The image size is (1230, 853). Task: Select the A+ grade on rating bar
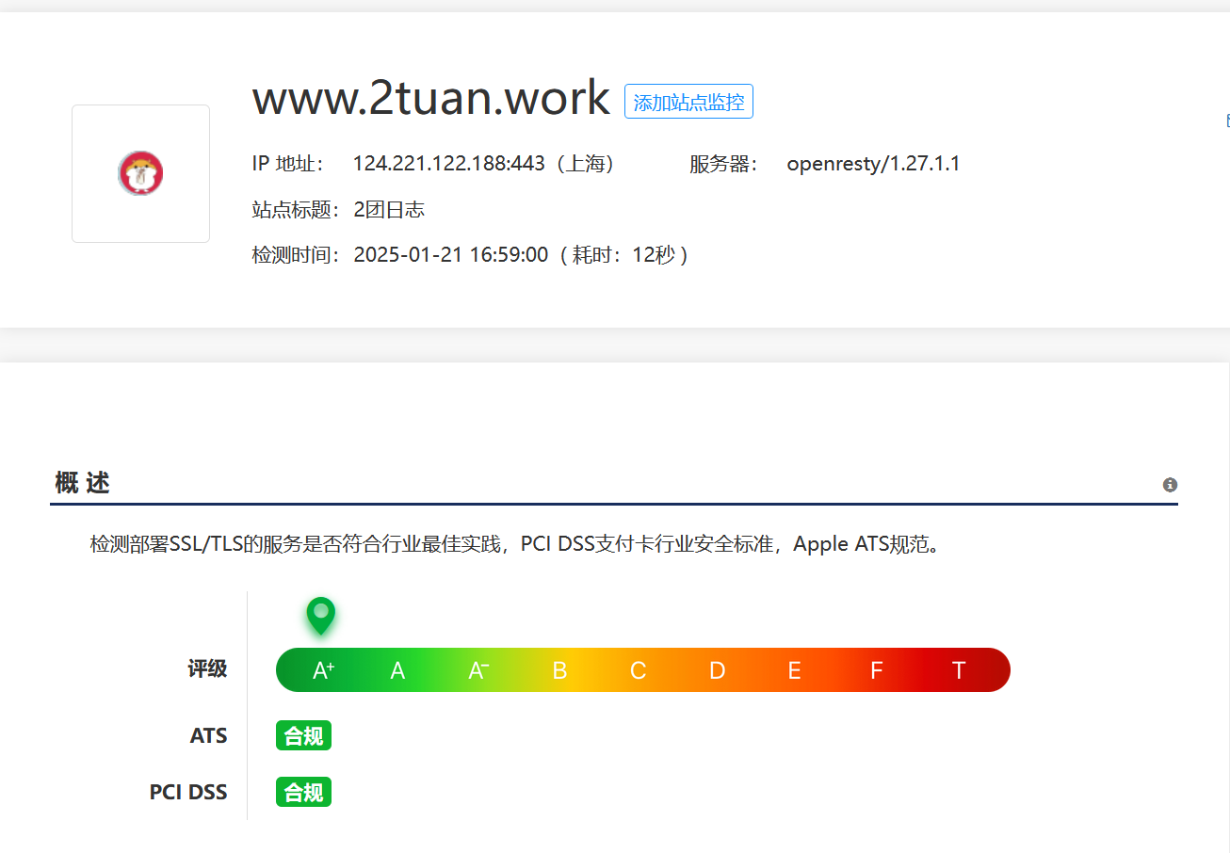323,670
